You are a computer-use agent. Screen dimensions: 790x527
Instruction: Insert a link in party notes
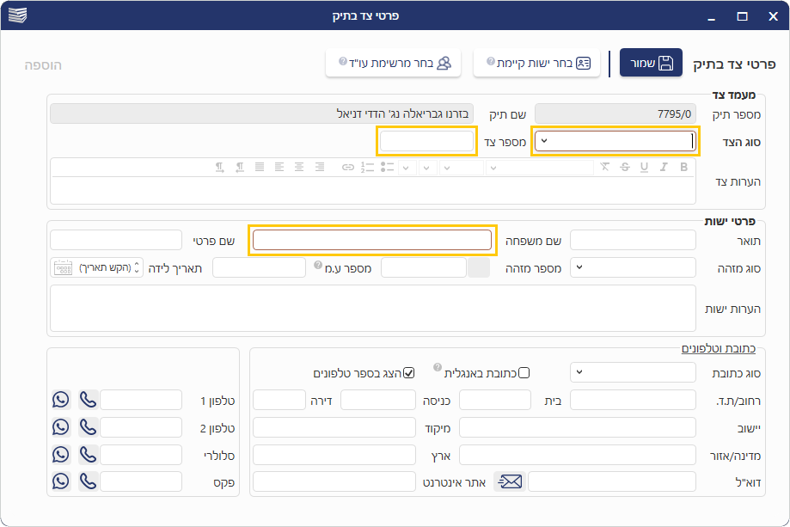348,167
